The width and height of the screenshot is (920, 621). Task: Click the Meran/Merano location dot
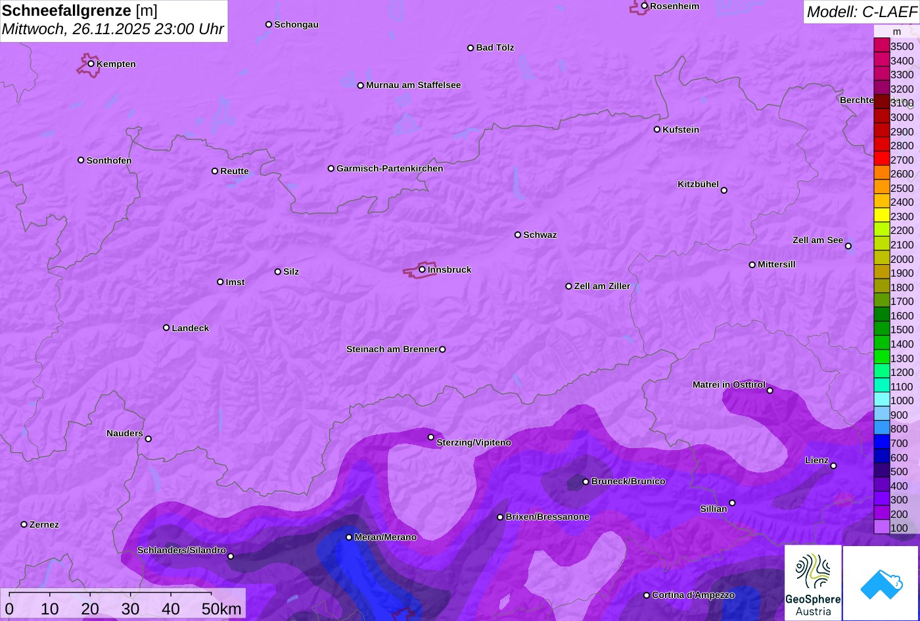pos(349,538)
